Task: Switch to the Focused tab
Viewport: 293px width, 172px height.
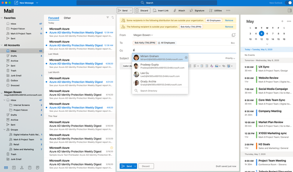Action: click(x=54, y=18)
